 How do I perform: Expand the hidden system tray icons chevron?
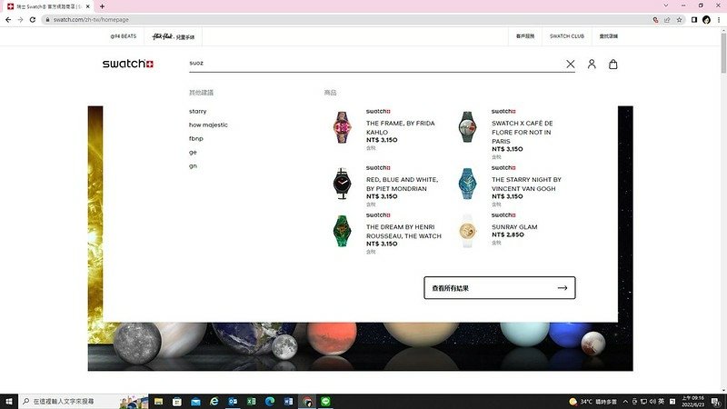click(625, 402)
